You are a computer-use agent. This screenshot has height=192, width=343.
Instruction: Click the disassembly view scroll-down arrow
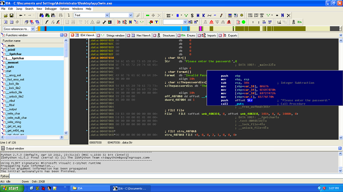(341, 138)
